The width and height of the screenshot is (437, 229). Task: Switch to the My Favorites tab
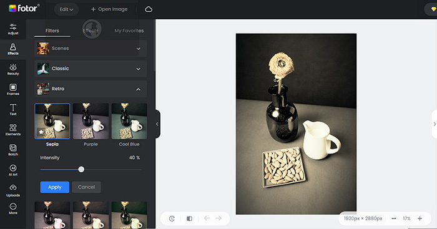[x=129, y=31]
